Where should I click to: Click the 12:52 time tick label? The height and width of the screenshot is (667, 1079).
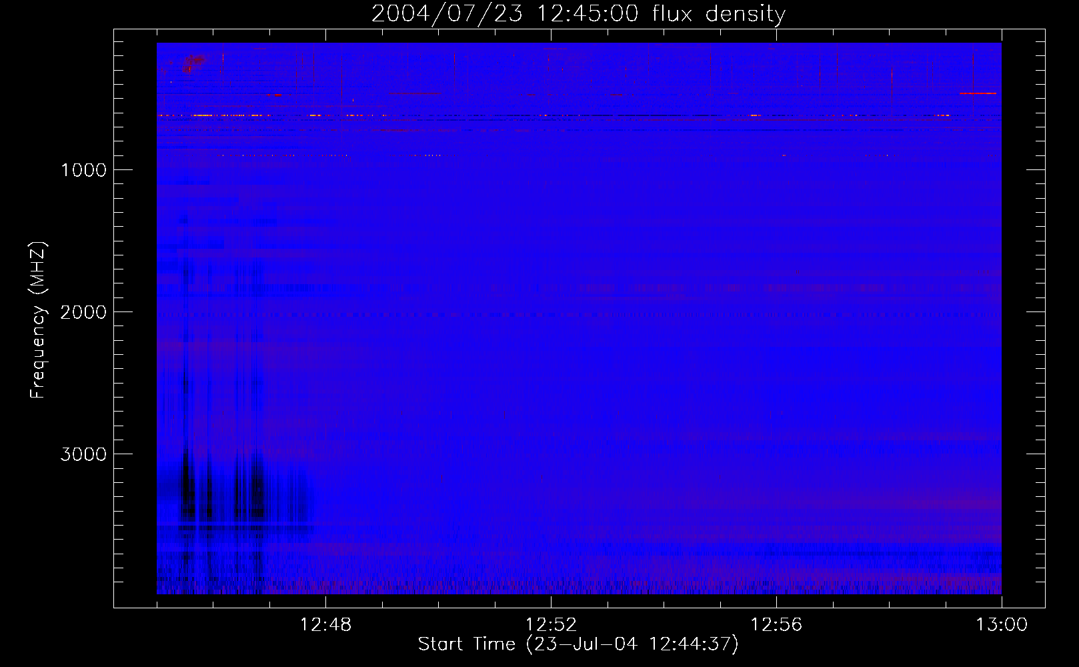(551, 625)
